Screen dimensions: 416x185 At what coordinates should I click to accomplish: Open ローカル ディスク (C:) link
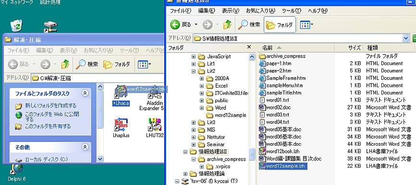point(47,160)
